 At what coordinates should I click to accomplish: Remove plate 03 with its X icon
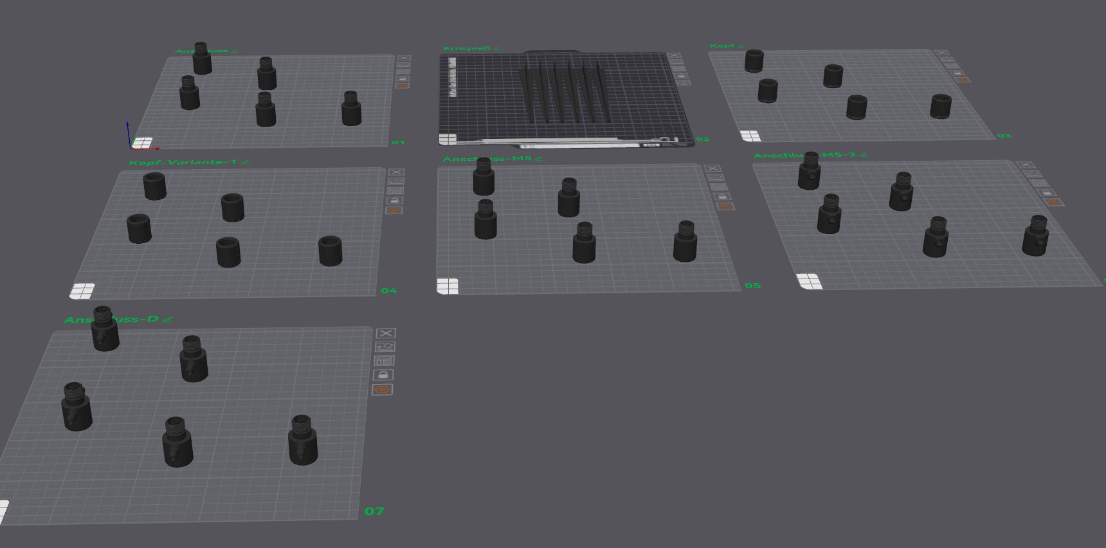pyautogui.click(x=941, y=53)
